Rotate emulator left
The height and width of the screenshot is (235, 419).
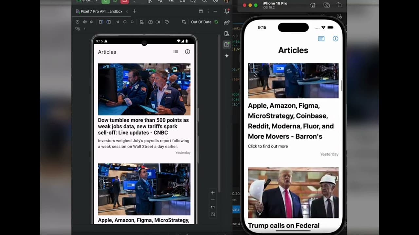pyautogui.click(x=101, y=22)
